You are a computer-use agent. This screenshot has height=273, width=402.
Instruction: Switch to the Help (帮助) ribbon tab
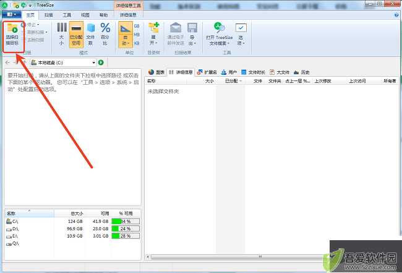103,15
